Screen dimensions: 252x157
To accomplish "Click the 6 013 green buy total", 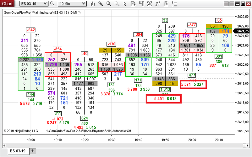I will 172,99.
